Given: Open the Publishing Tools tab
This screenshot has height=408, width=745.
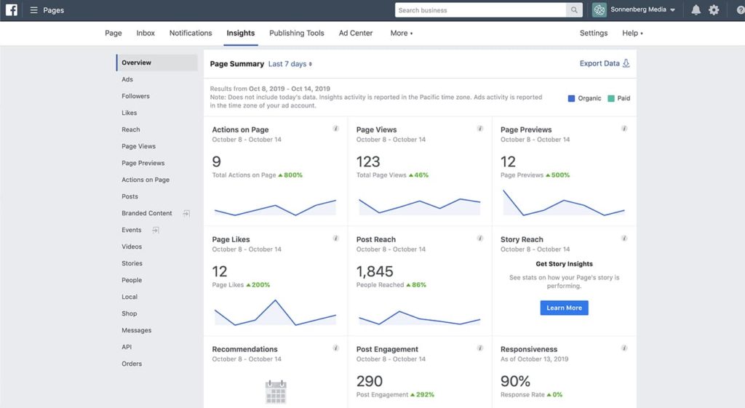Looking at the screenshot, I should 297,33.
